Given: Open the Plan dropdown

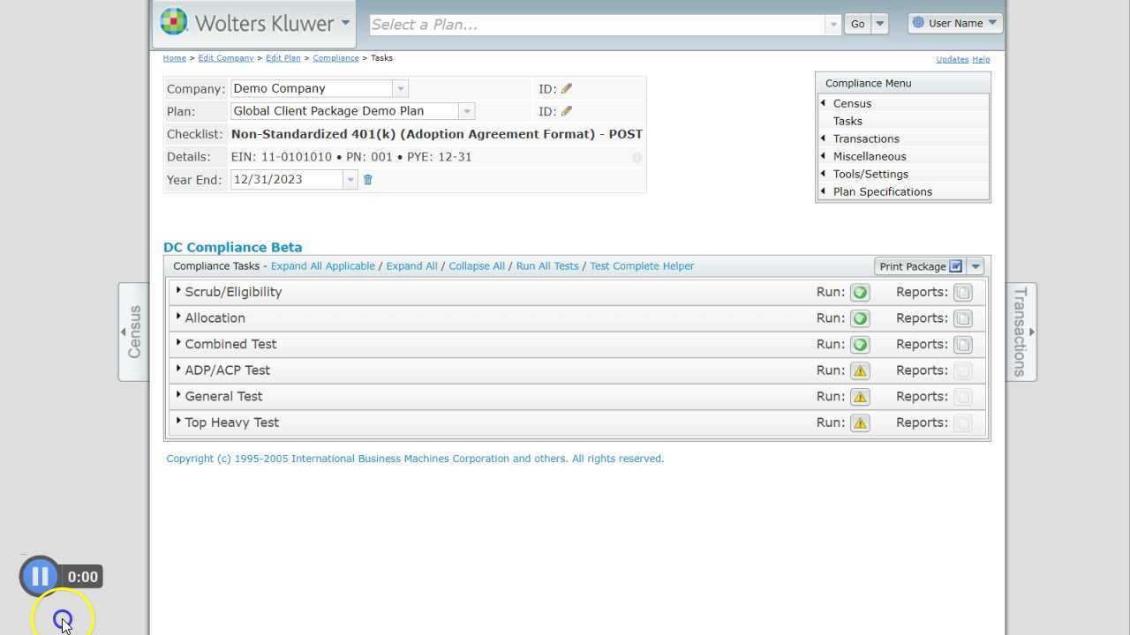Looking at the screenshot, I should pos(467,111).
